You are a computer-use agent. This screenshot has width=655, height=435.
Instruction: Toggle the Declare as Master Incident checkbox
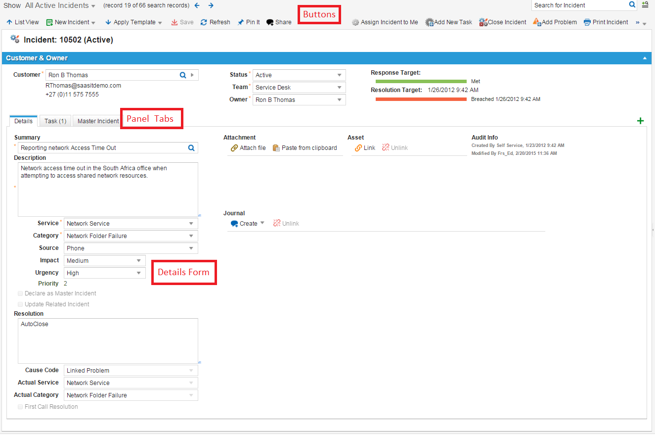pyautogui.click(x=20, y=293)
